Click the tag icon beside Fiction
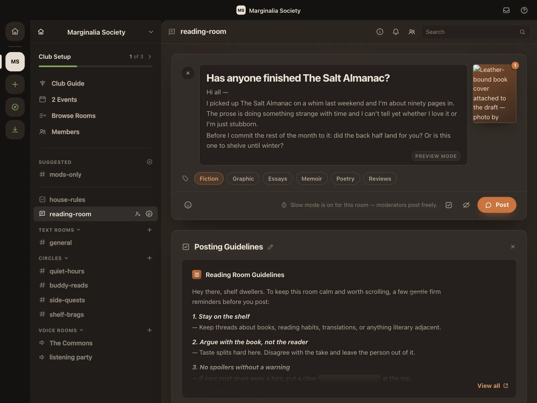 tap(185, 178)
